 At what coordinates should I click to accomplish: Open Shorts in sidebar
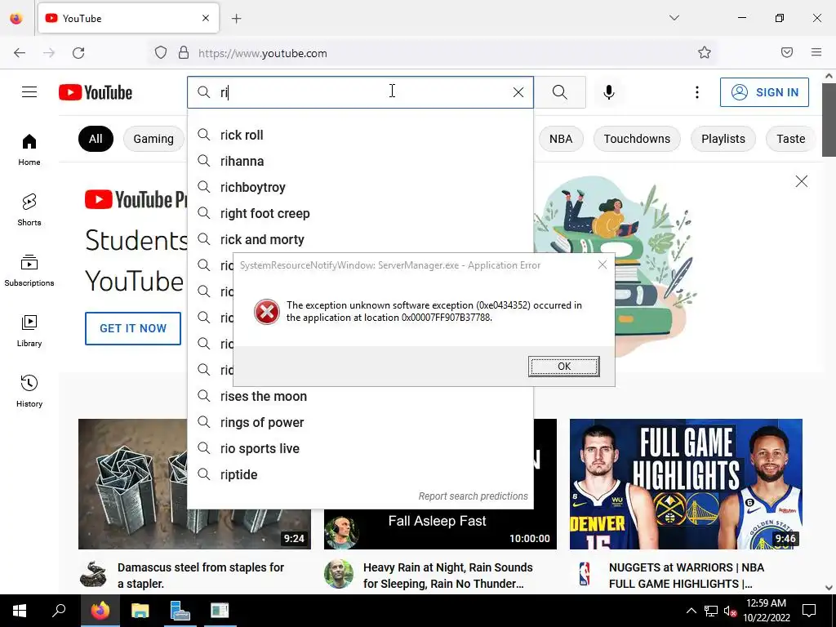pyautogui.click(x=29, y=210)
